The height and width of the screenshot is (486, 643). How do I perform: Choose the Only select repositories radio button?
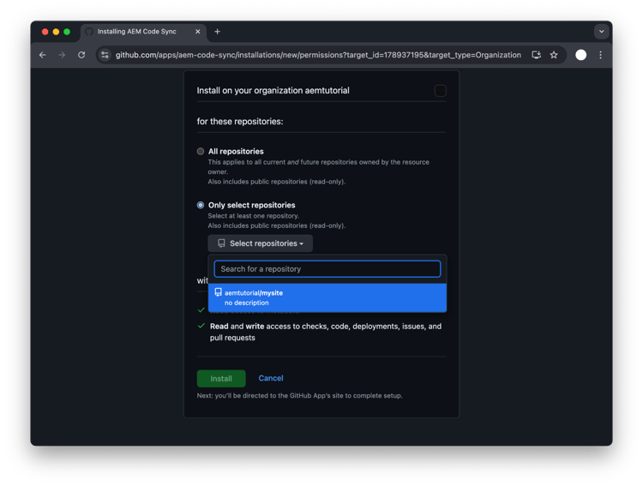(201, 205)
